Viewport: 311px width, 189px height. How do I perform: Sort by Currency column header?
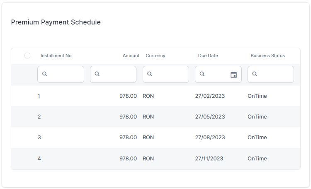click(155, 56)
